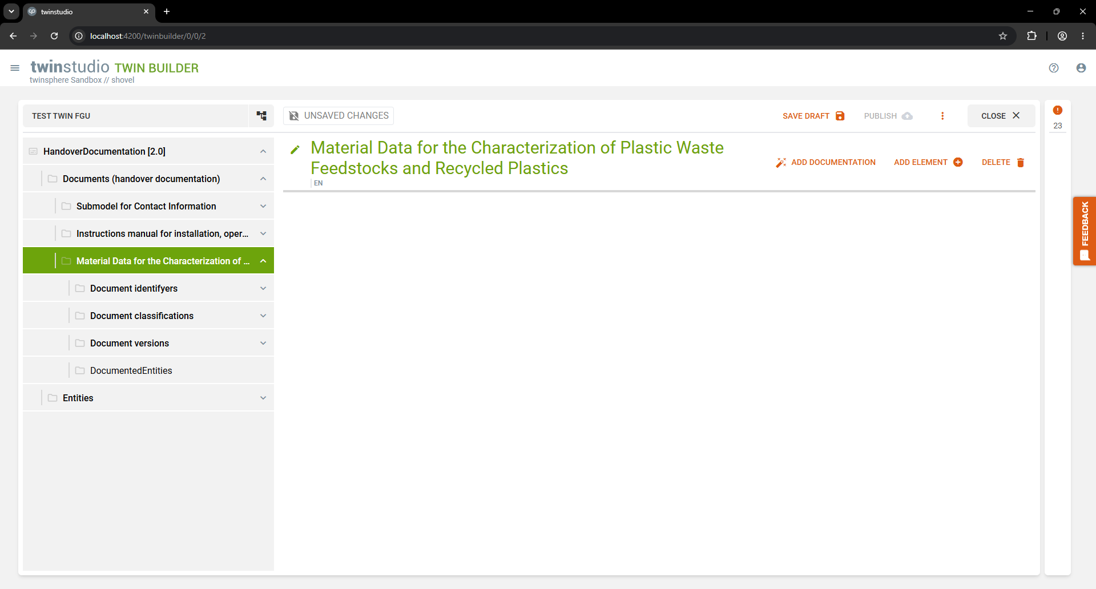Collapse the HandoverDocumentation [2.0] node

pos(263,151)
